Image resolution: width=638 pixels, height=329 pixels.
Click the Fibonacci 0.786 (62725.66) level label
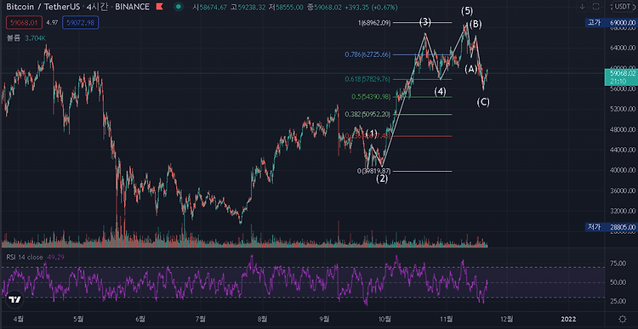367,54
